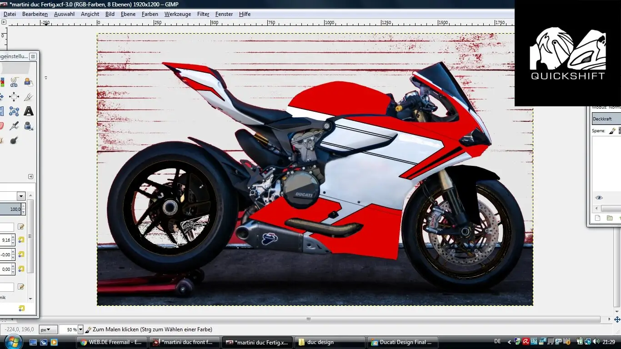Open the Werkzeuge menu

(x=178, y=14)
